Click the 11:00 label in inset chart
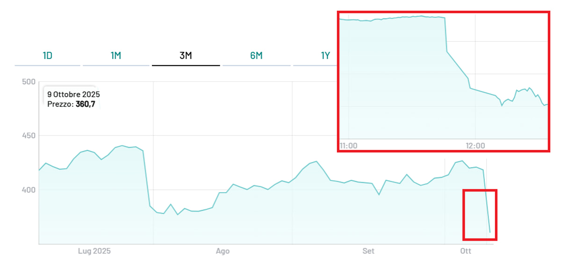The image size is (561, 278). [x=348, y=146]
